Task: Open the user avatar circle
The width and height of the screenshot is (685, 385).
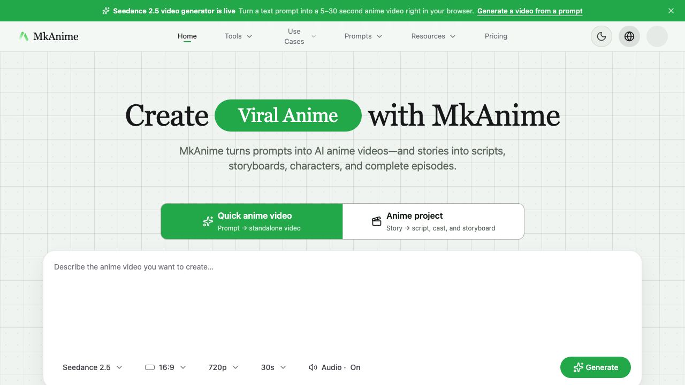Action: (x=657, y=36)
